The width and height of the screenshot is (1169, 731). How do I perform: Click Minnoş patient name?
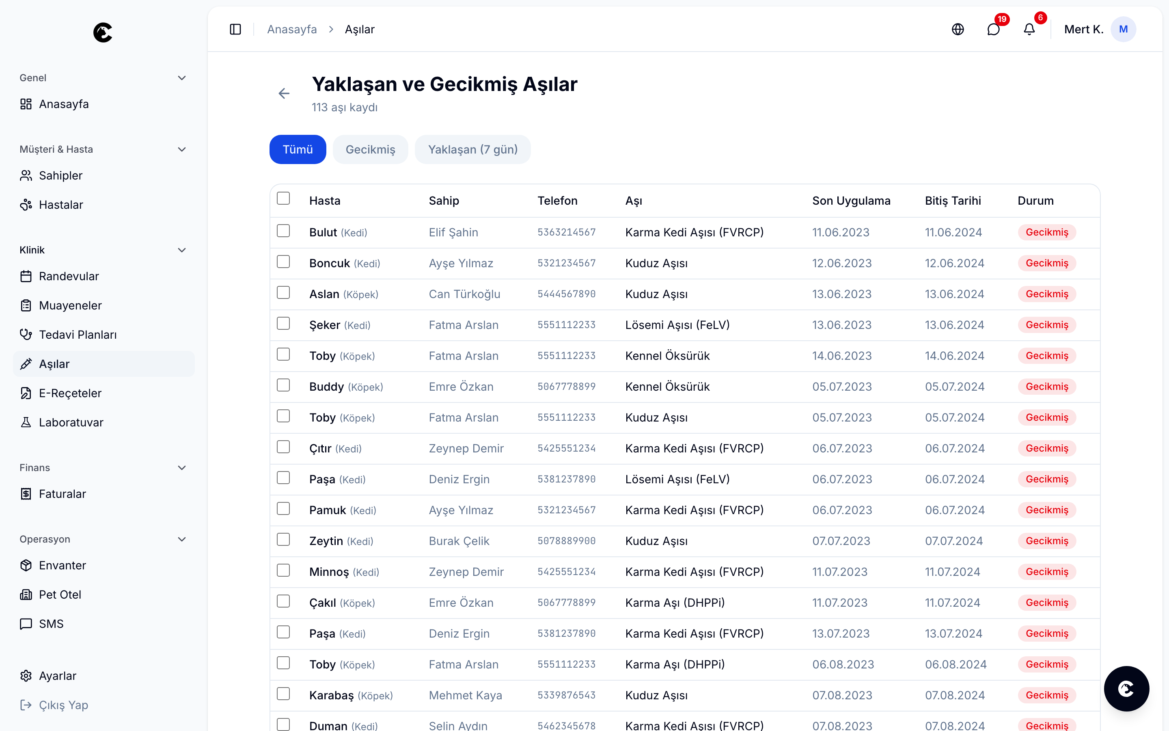coord(329,572)
